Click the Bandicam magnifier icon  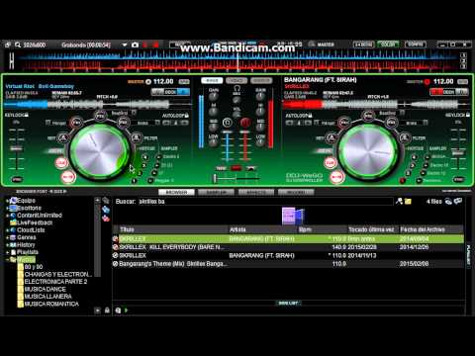pyautogui.click(x=18, y=44)
